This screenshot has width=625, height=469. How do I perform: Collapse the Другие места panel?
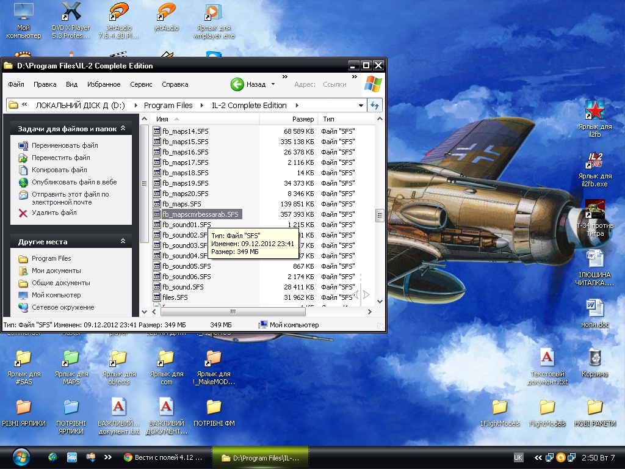coord(123,241)
